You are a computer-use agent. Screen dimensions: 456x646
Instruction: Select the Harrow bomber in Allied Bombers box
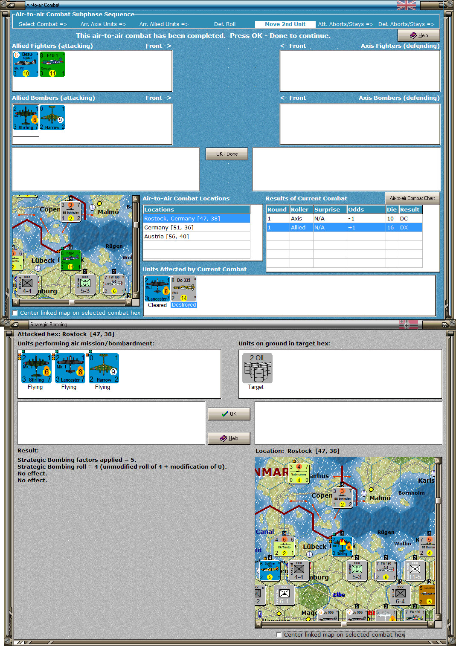(52, 118)
